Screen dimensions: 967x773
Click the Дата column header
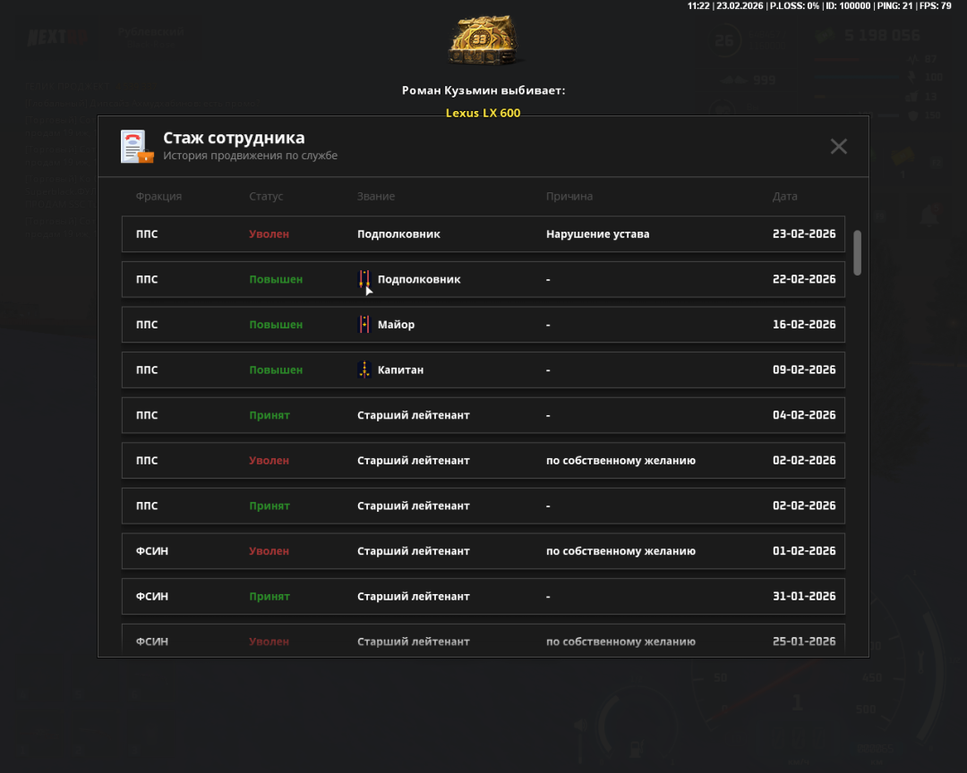pos(784,196)
